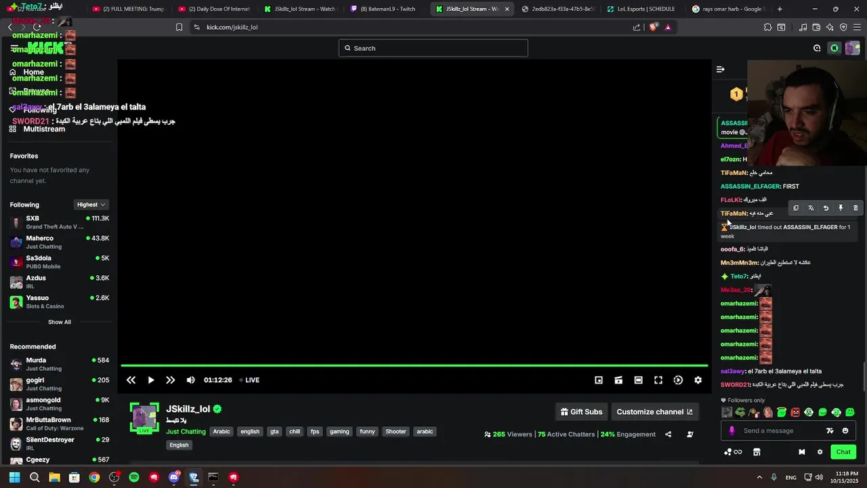Viewport: 867px width, 488px height.
Task: Open the browser extensions puzzle icon
Action: click(x=767, y=27)
